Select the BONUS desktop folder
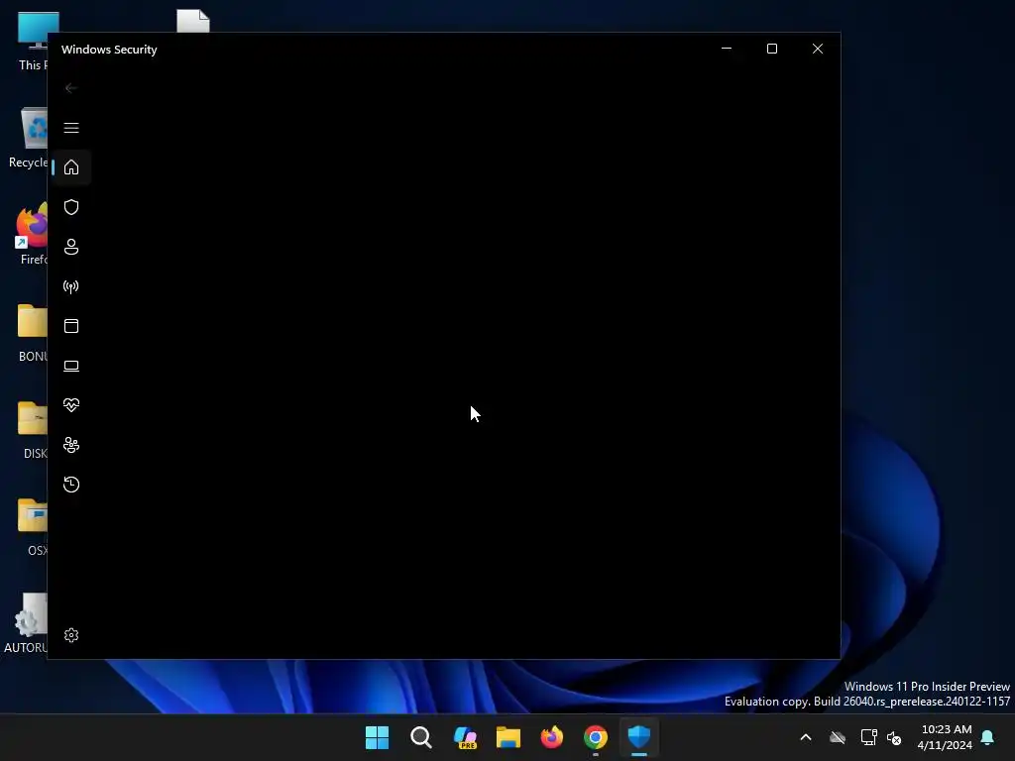Image resolution: width=1015 pixels, height=761 pixels. (33, 333)
